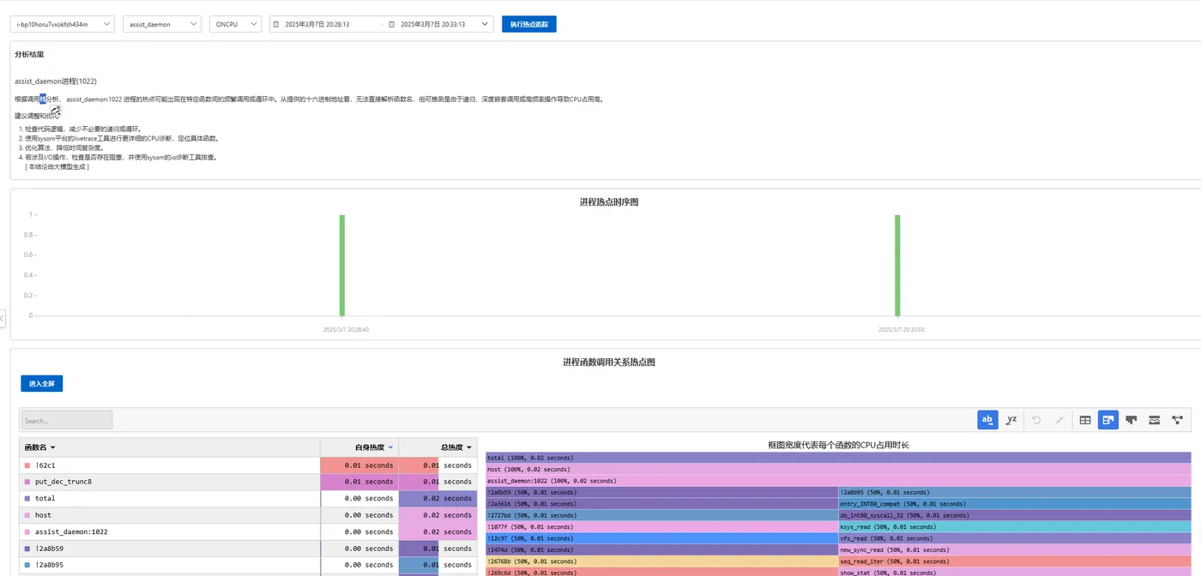The height and width of the screenshot is (576, 1201).
Task: Select the !2a8b95 table row
Action: point(249,565)
